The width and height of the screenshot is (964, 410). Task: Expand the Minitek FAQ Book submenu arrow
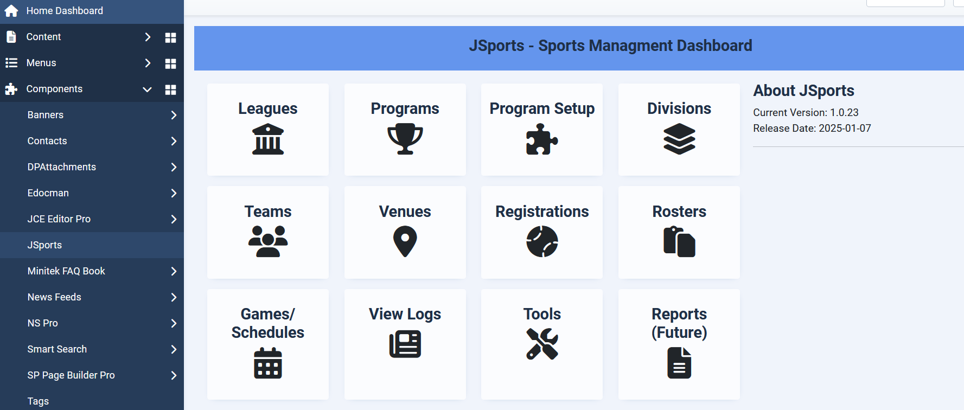coord(174,271)
